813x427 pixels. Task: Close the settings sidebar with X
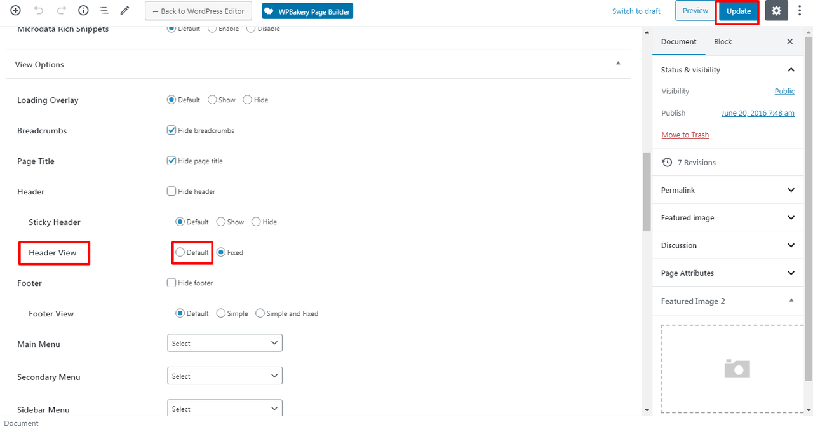pos(790,41)
